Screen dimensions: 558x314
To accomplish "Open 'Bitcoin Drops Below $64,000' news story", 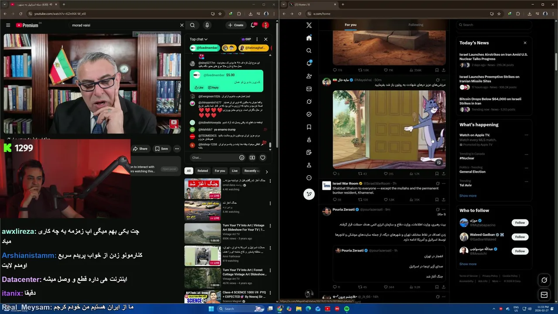I will 494,104.
